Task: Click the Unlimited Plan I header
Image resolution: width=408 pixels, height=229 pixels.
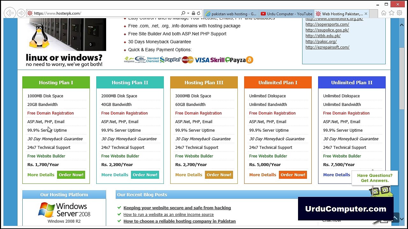Action: pyautogui.click(x=278, y=82)
